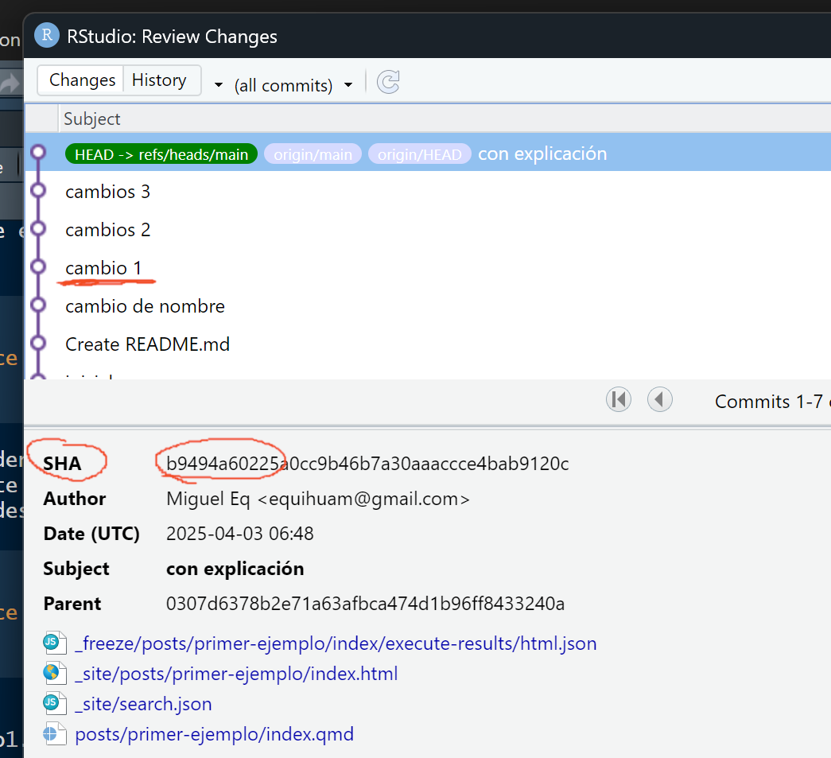Go to the first page of commits
The height and width of the screenshot is (758, 831).
(x=618, y=399)
